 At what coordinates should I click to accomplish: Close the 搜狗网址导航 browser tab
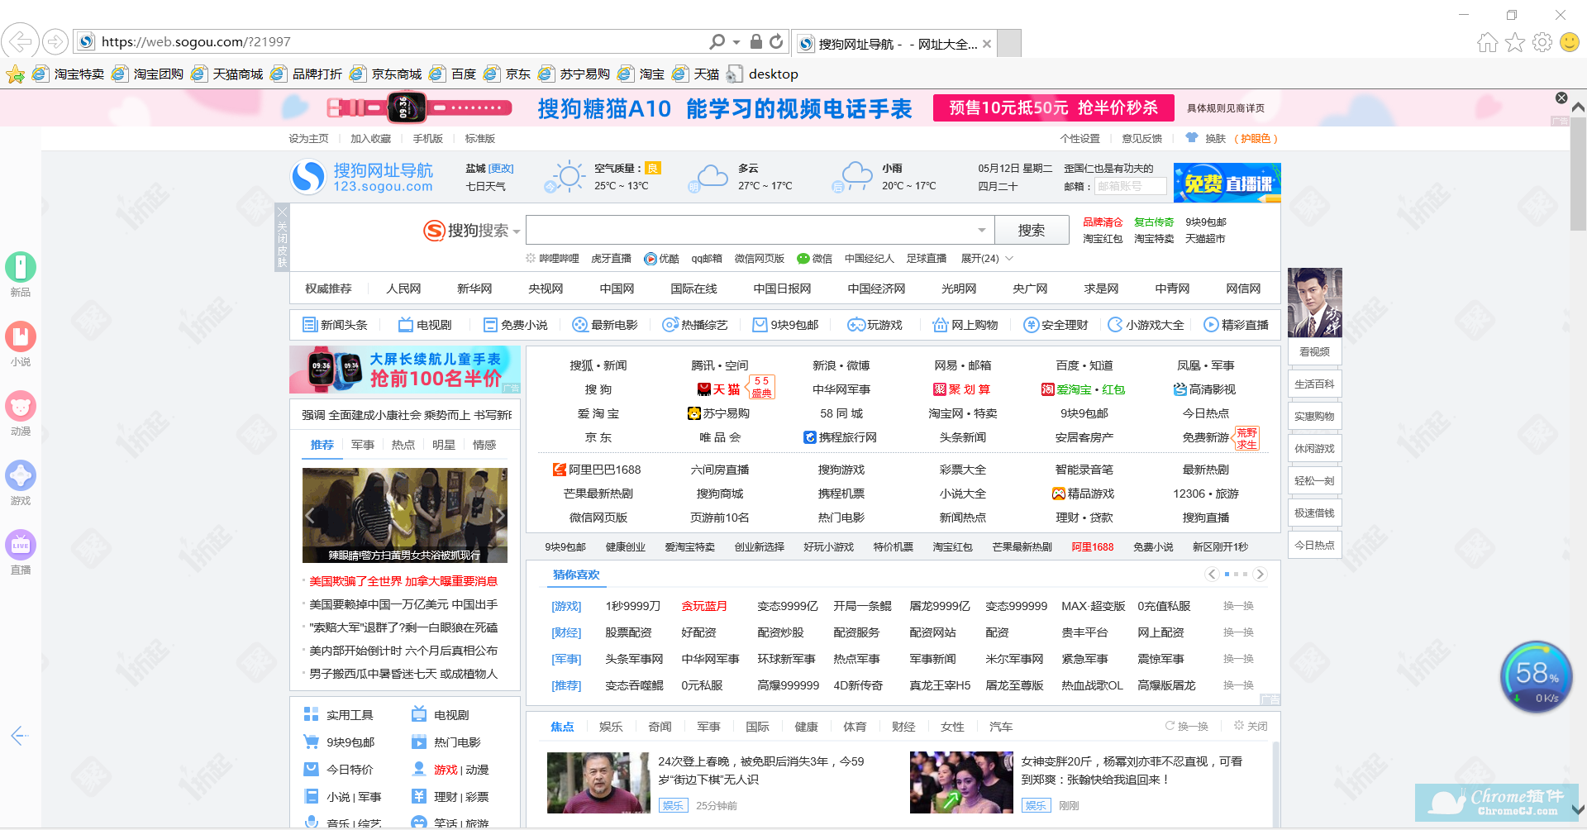[987, 44]
